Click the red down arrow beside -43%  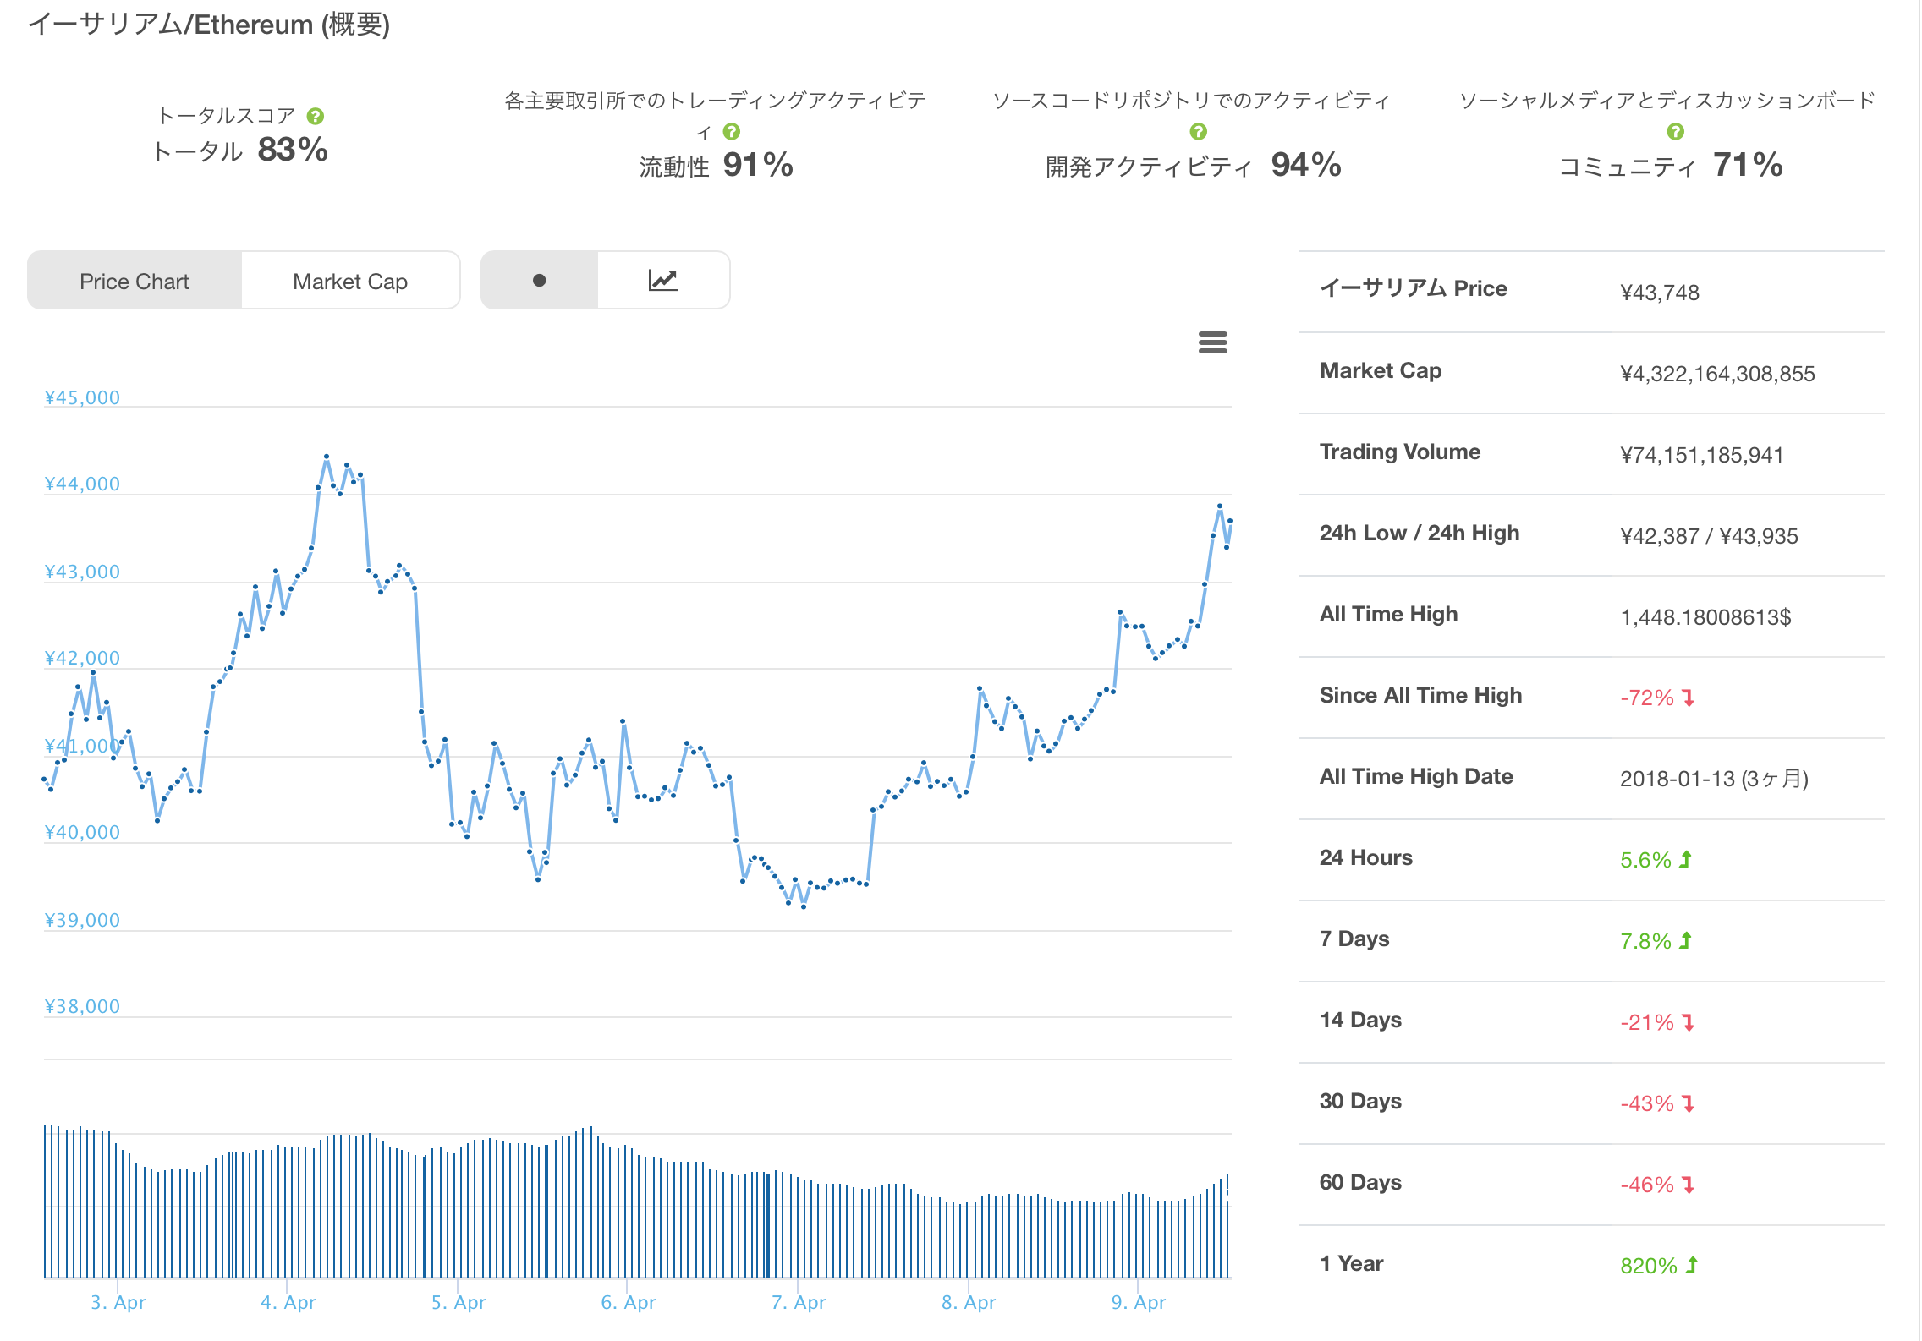pos(1688,1103)
